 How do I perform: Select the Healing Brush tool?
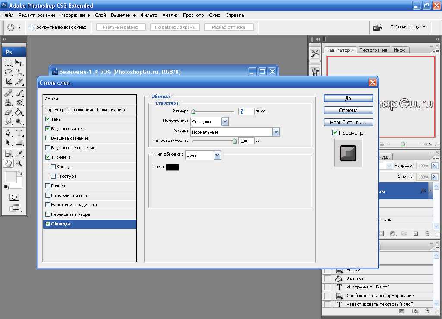8,93
